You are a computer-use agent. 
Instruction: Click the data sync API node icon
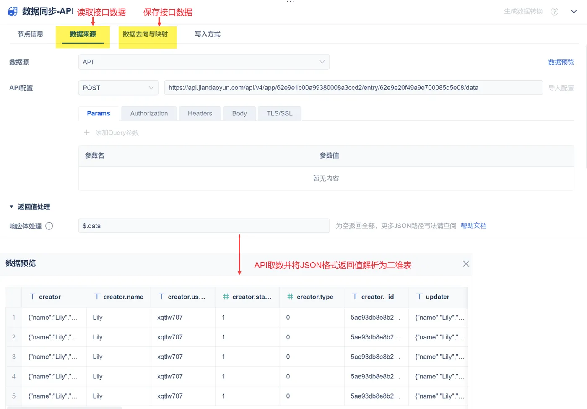(13, 11)
